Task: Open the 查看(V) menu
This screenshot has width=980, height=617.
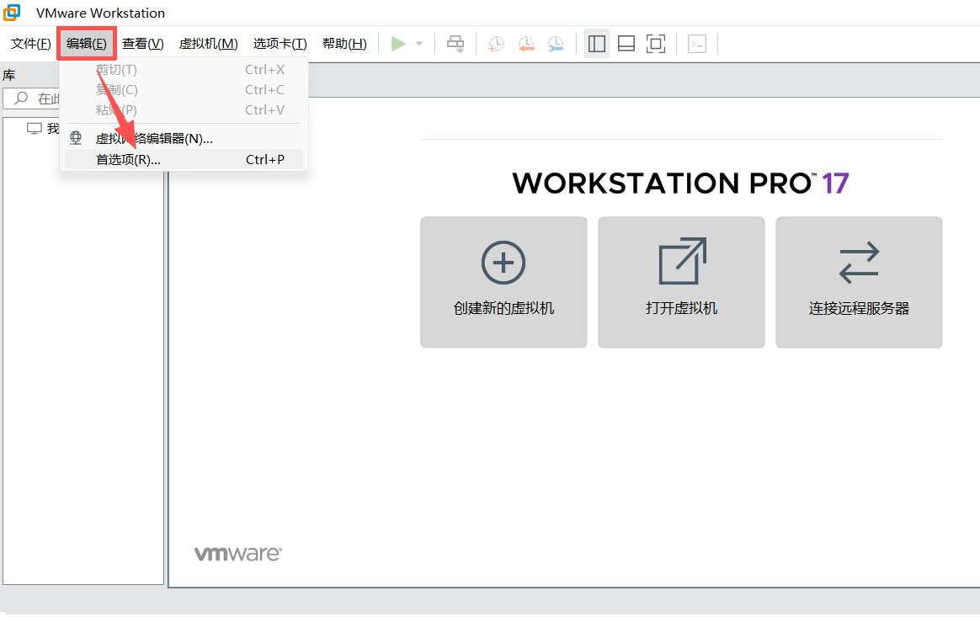Action: pyautogui.click(x=143, y=44)
